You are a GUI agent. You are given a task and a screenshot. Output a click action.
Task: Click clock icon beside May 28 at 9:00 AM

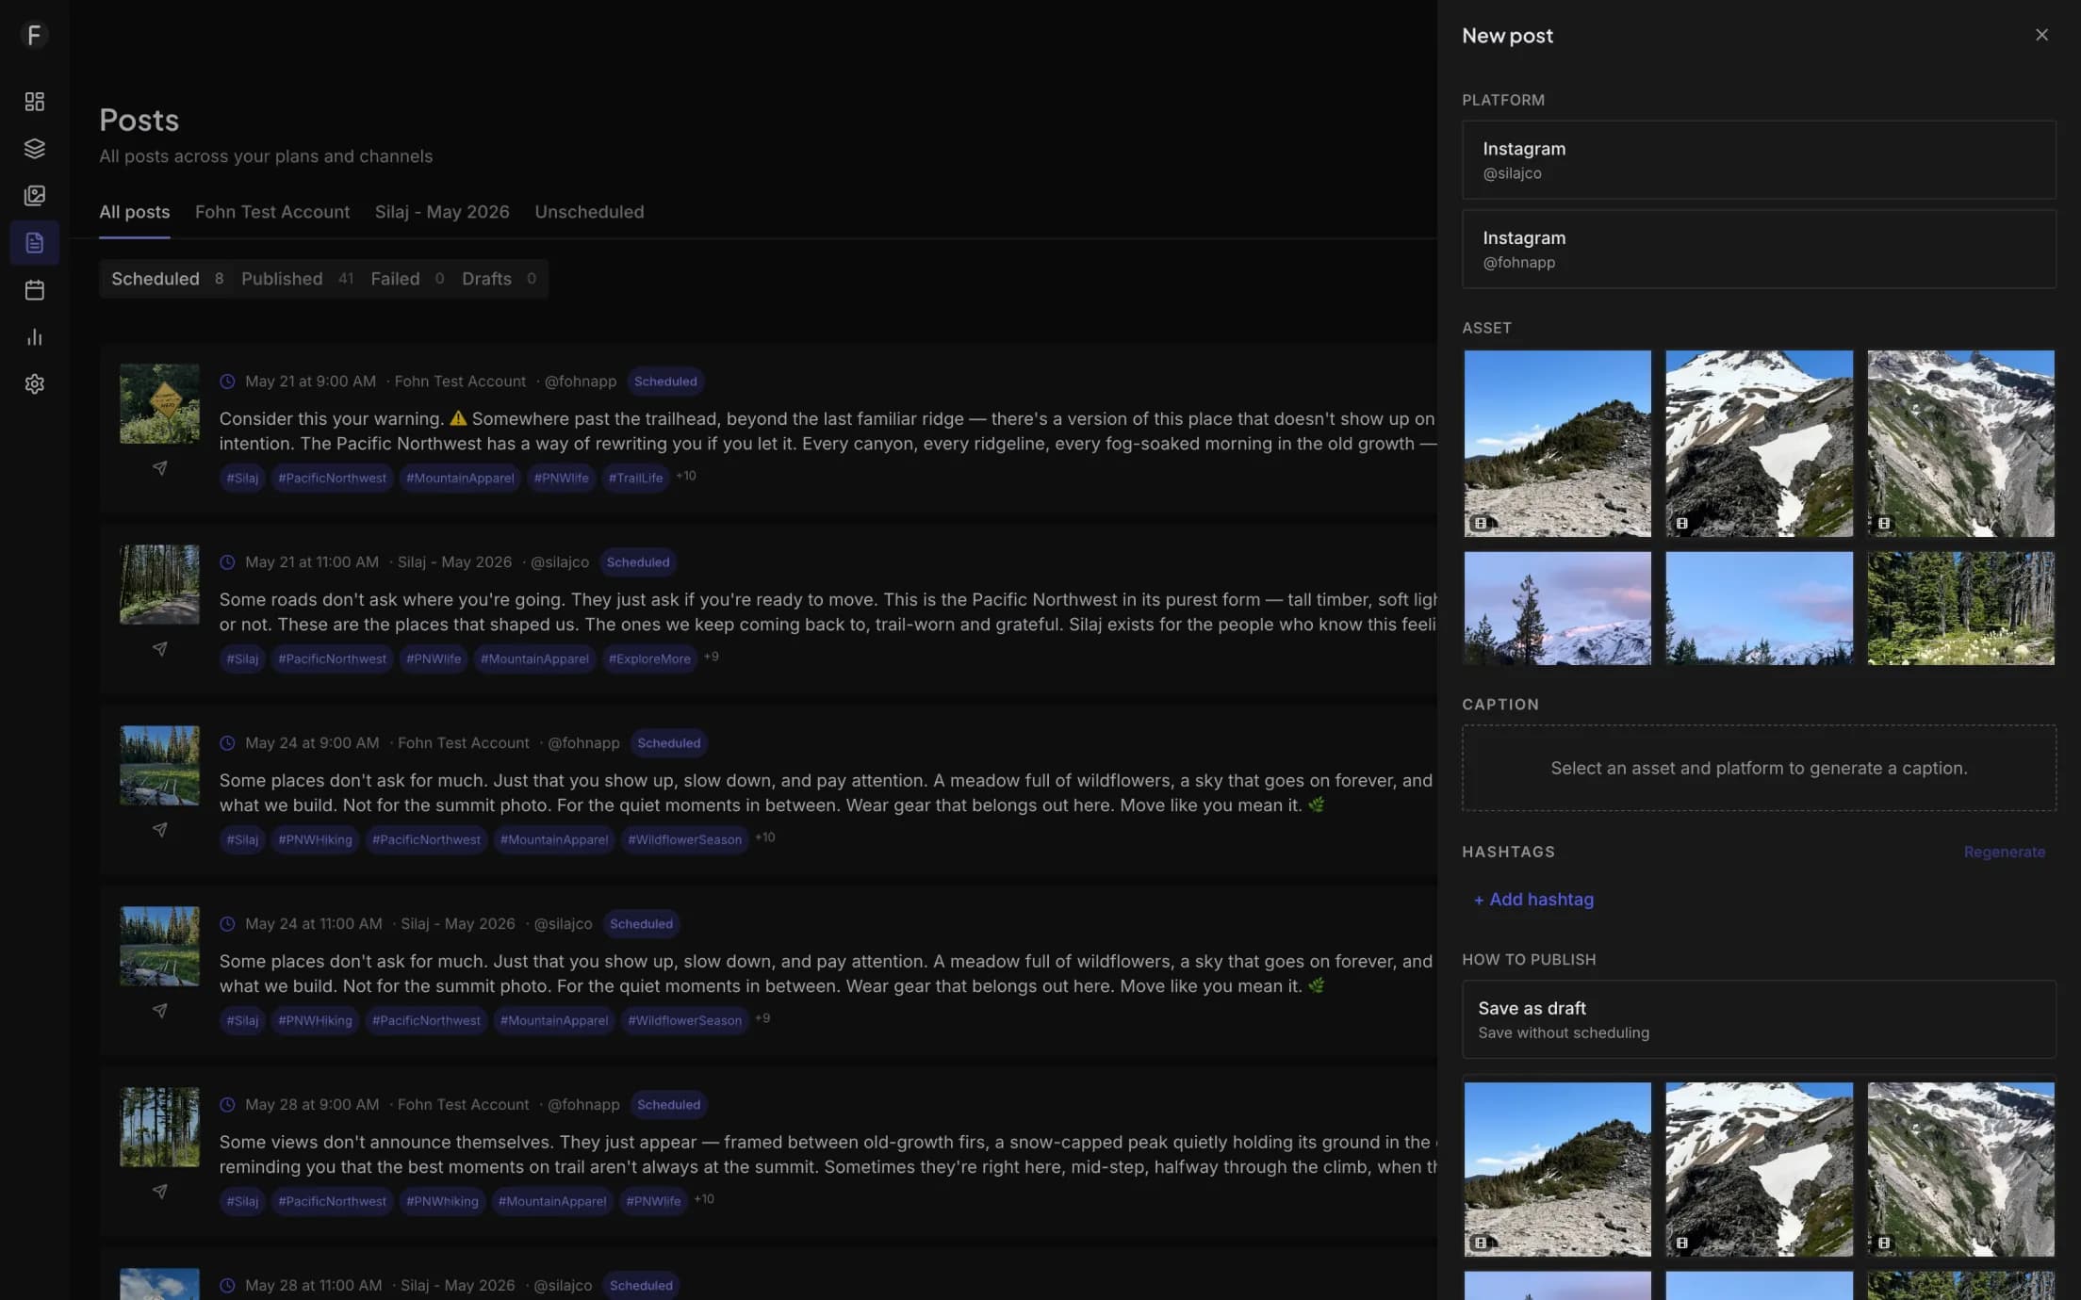pyautogui.click(x=227, y=1105)
